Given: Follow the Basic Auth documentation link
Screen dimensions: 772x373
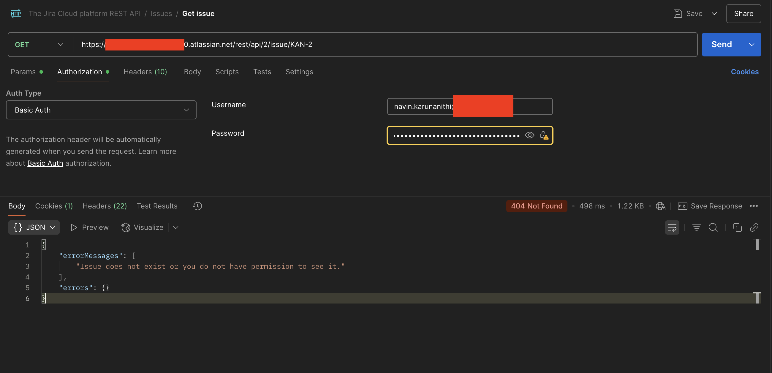Looking at the screenshot, I should pyautogui.click(x=45, y=163).
